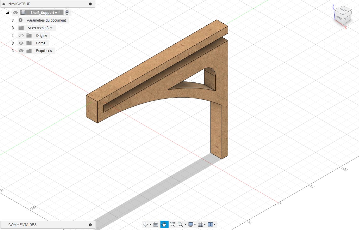Hide the Corps folder

click(21, 43)
